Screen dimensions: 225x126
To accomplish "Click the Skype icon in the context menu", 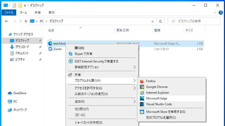I will pos(70,54).
